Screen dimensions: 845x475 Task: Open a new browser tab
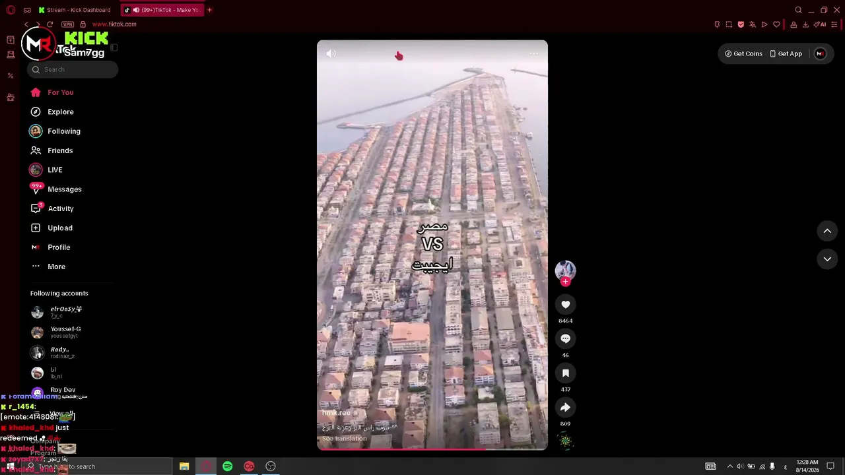pos(210,10)
